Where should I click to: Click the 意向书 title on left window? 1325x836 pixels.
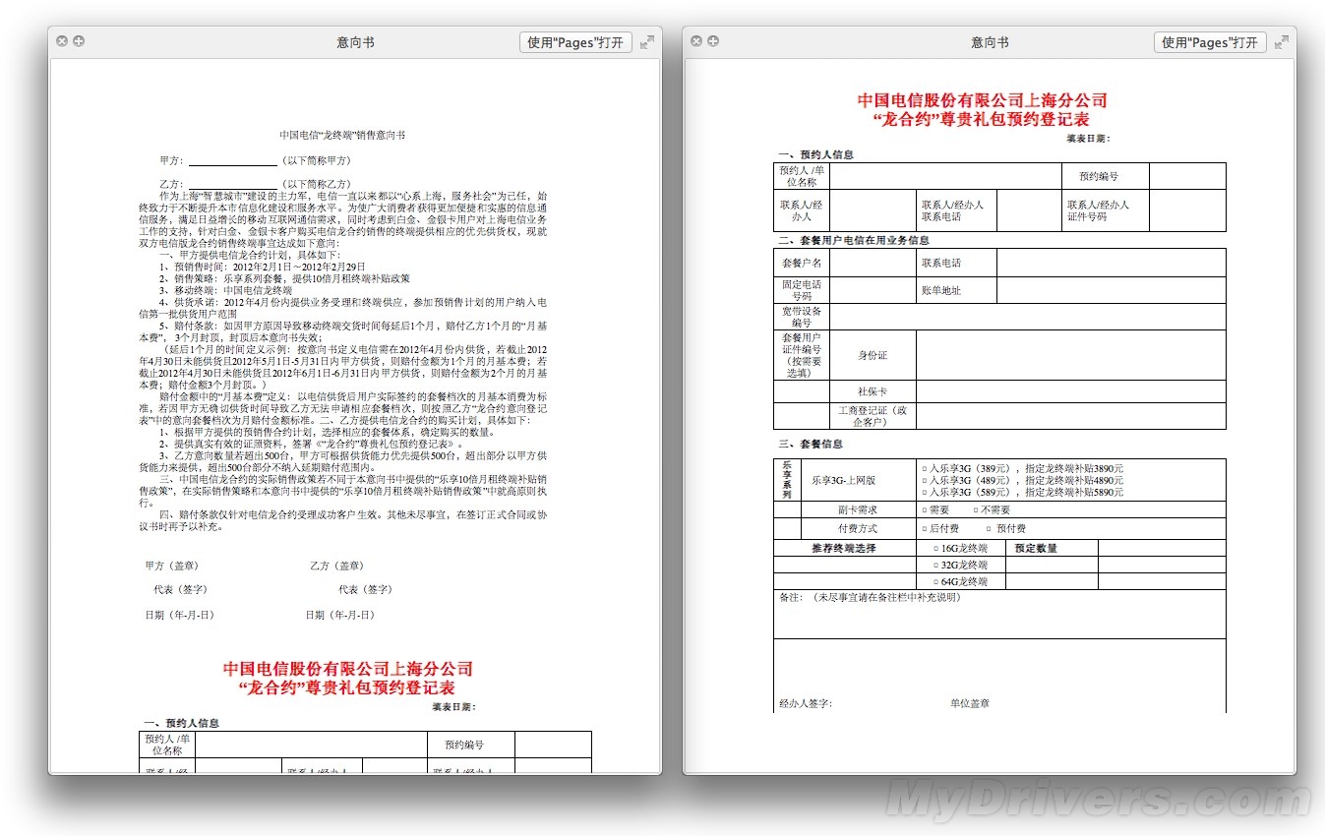point(357,42)
